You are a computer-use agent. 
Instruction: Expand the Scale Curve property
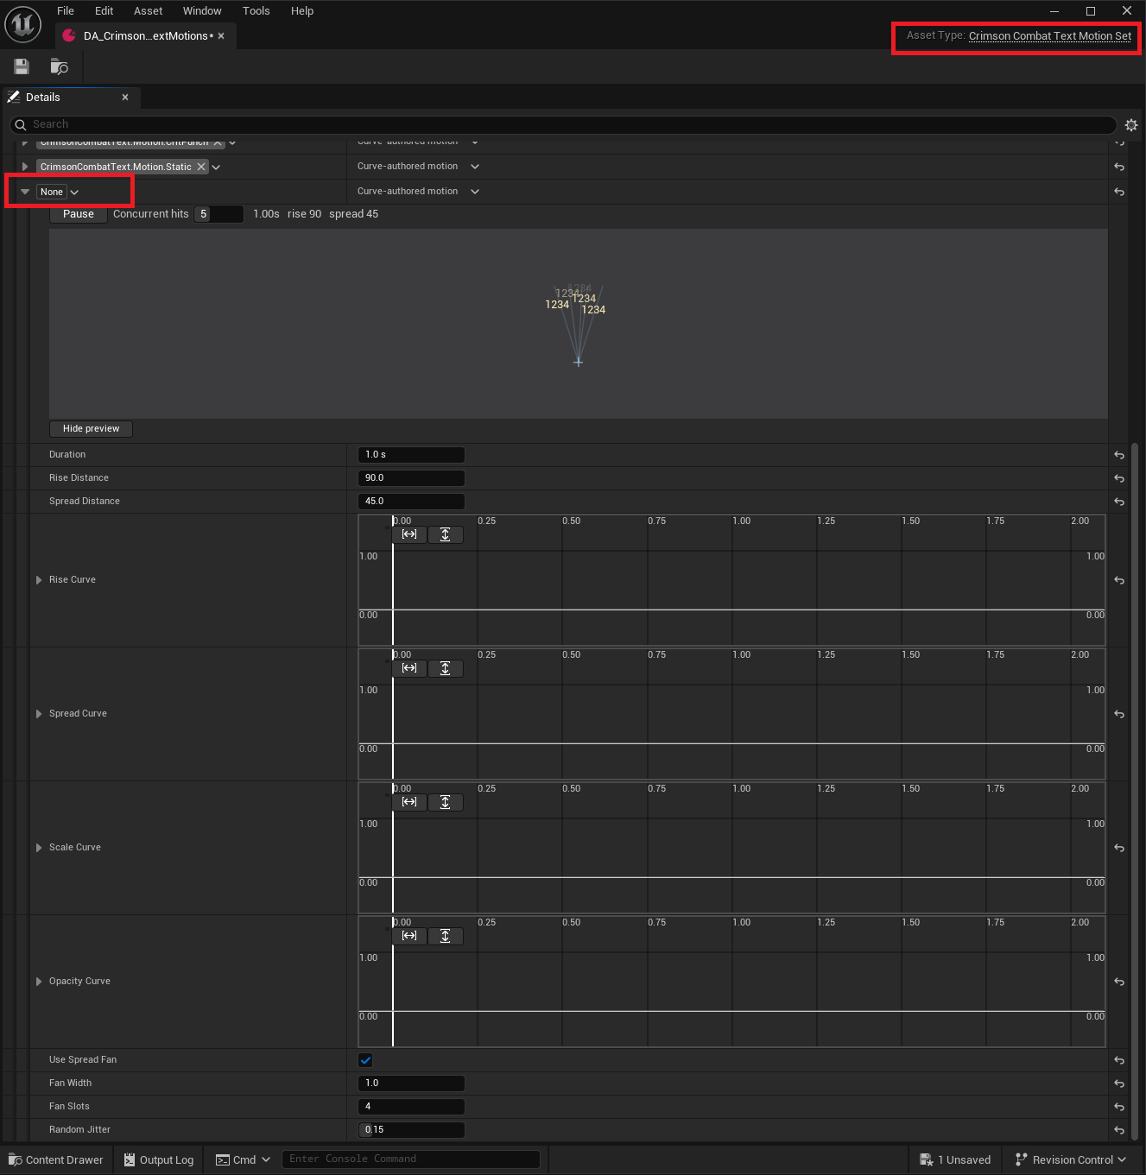tap(39, 848)
